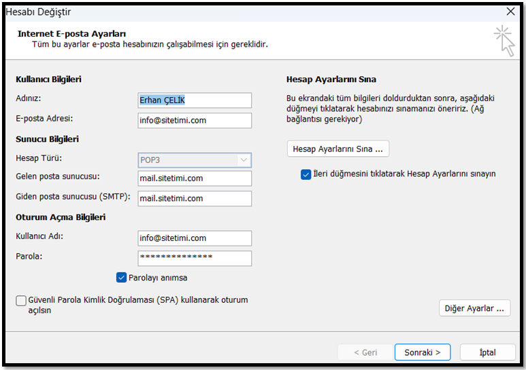526x370 pixels.
Task: Open the Hesap Türü POP3 dropdown
Action: 195,160
